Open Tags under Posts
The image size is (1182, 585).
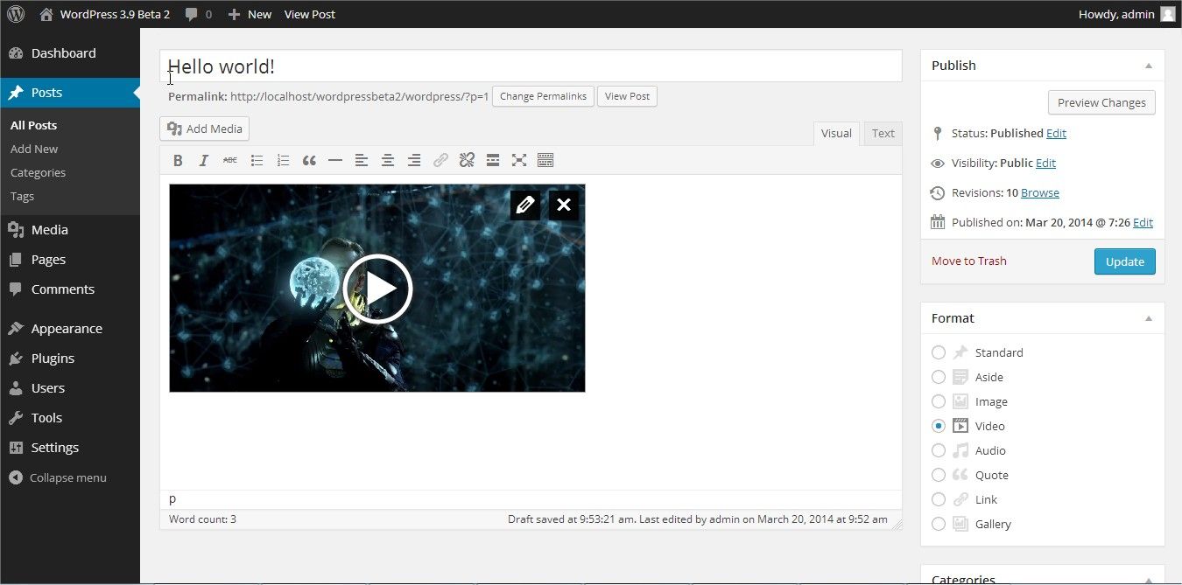click(22, 196)
